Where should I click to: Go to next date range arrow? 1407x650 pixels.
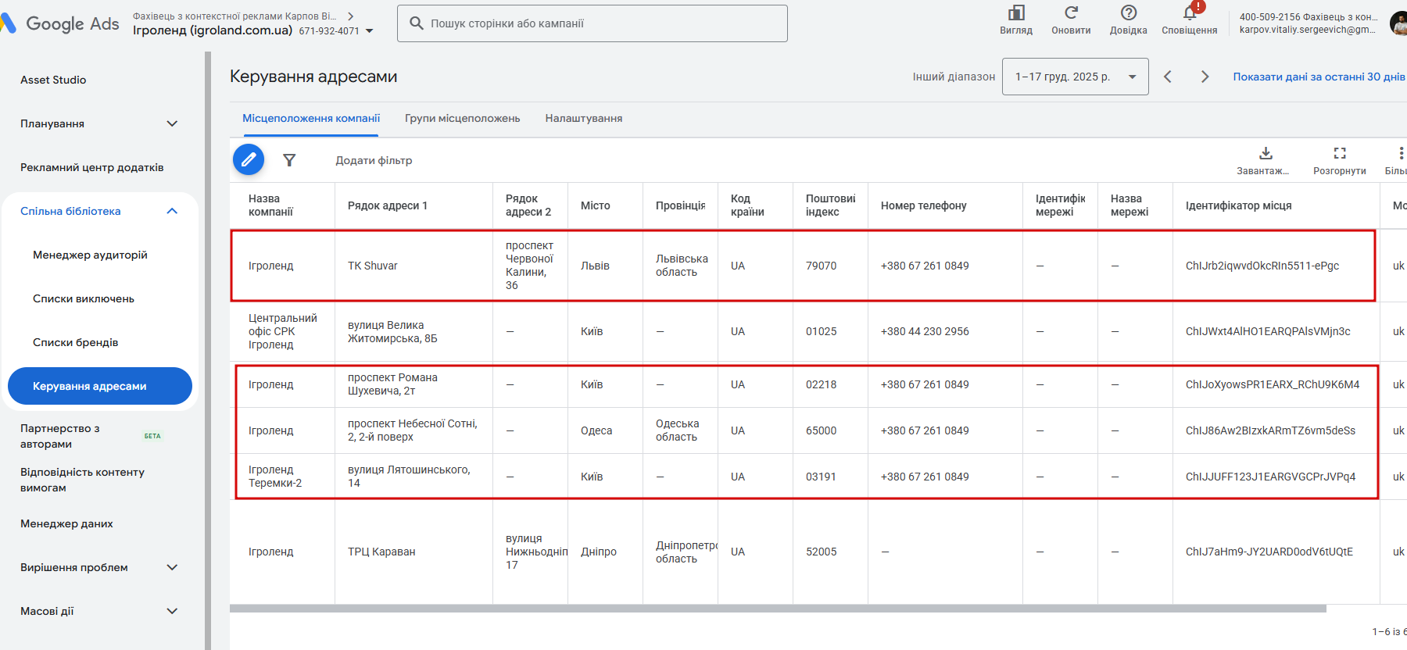1205,77
